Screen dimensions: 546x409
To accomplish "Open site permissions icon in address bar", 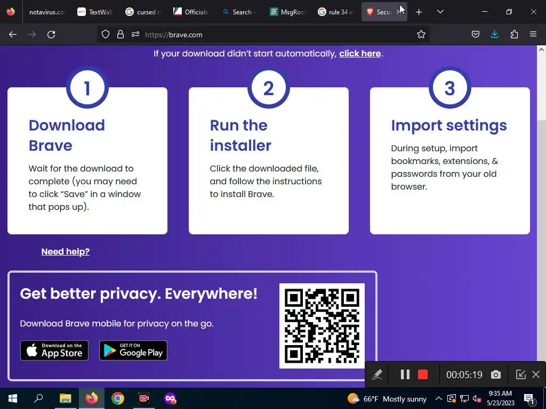I will click(x=135, y=35).
